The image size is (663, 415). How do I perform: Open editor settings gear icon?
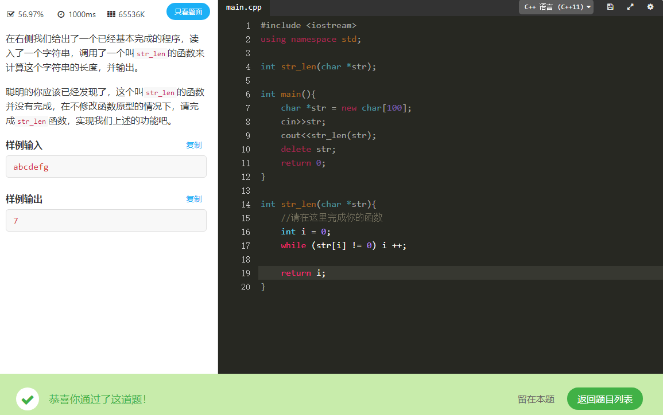(x=650, y=7)
